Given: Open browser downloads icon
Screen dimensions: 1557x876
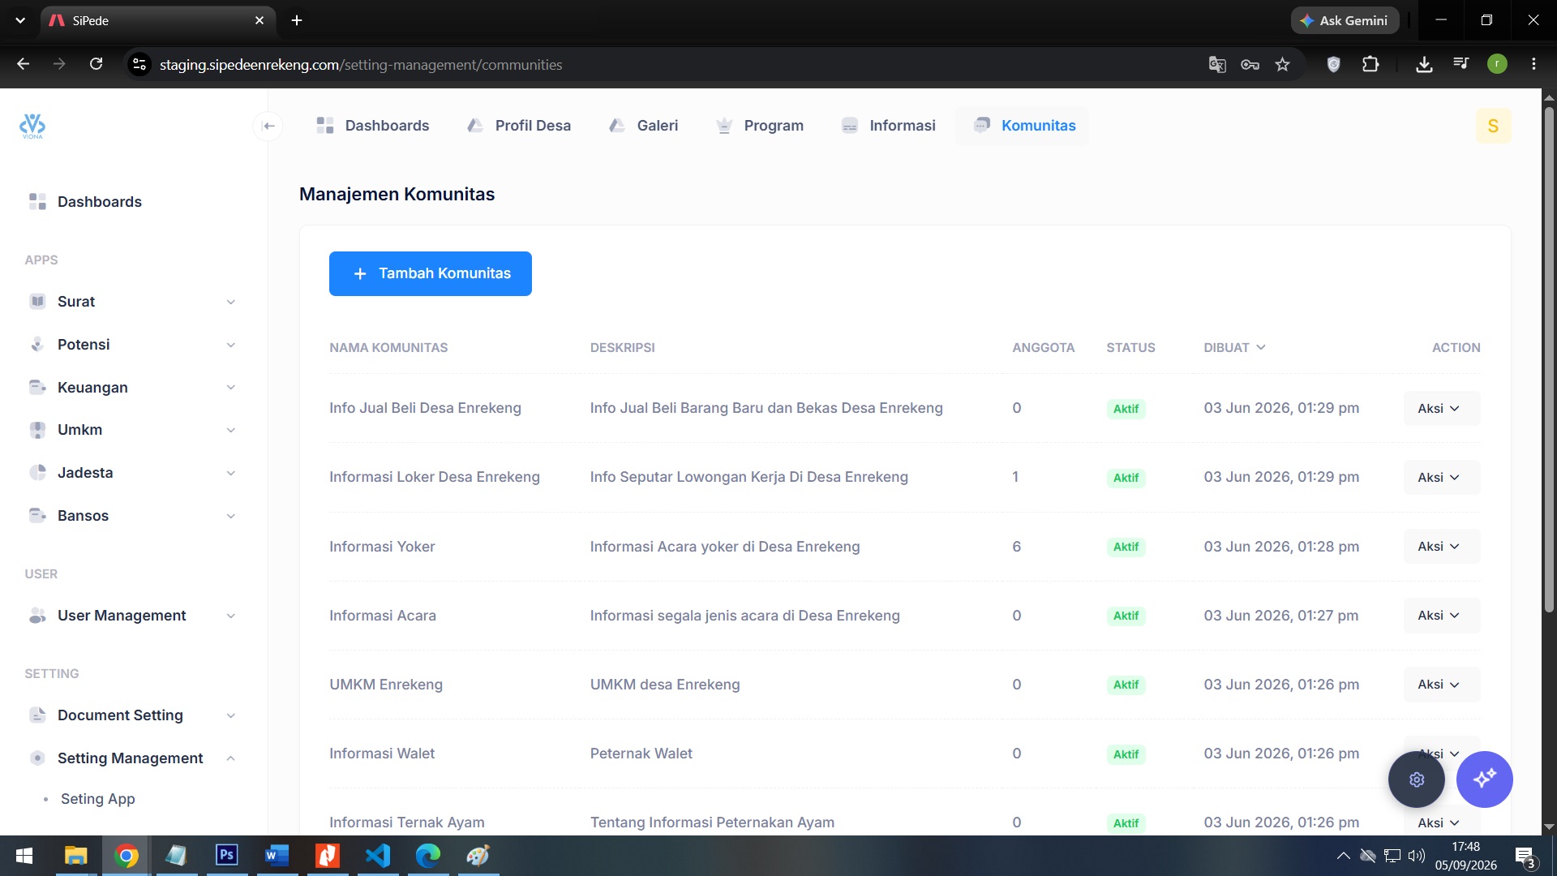Looking at the screenshot, I should point(1424,65).
